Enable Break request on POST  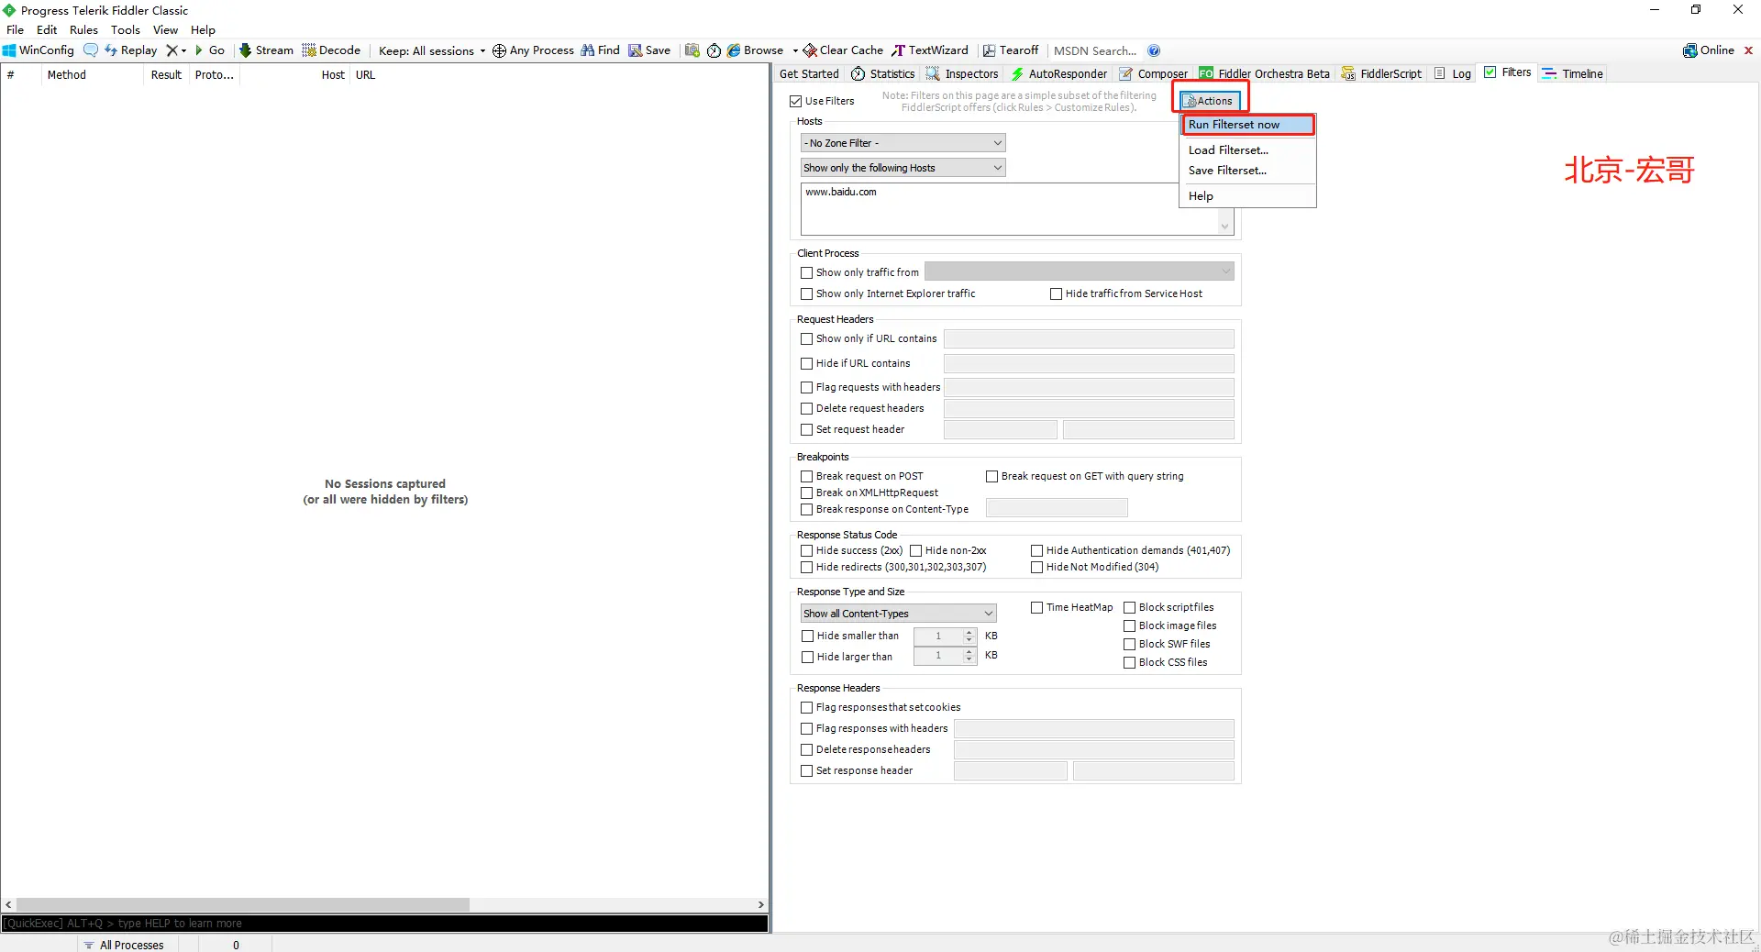tap(807, 476)
